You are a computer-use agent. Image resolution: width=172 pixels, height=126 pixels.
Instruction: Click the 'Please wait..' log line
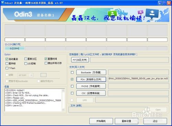point(15,98)
